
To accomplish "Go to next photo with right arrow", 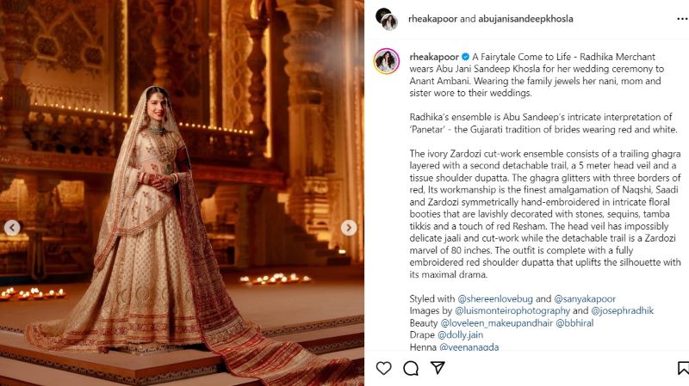I will pyautogui.click(x=349, y=228).
